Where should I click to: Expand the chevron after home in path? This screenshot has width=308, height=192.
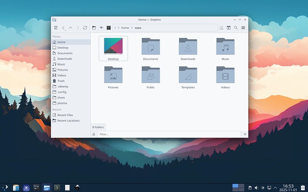(x=132, y=28)
